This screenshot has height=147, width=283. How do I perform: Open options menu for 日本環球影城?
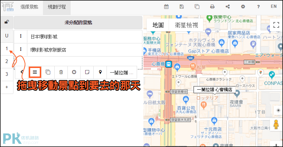[x=21, y=36]
